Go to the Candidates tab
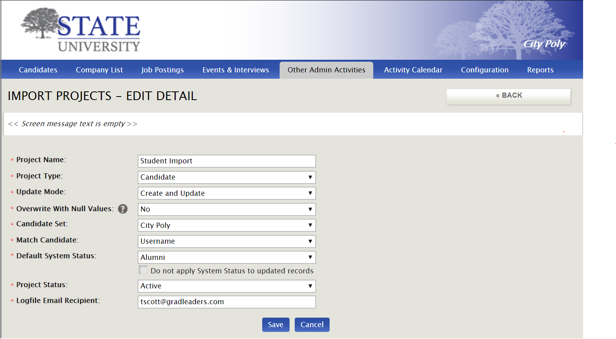 coord(38,70)
